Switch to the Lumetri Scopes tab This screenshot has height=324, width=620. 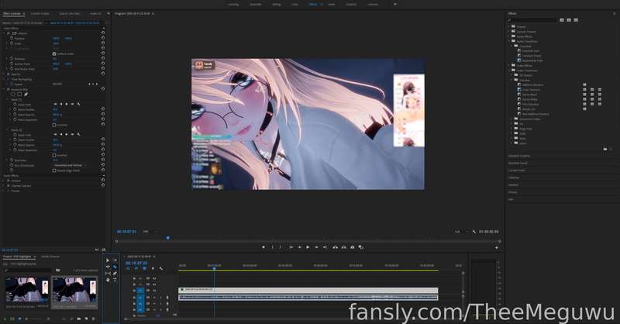[x=40, y=13]
